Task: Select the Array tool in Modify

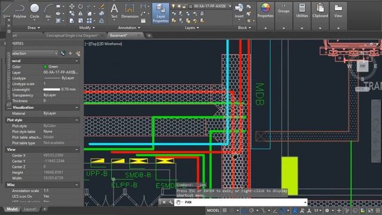Action: pos(90,21)
